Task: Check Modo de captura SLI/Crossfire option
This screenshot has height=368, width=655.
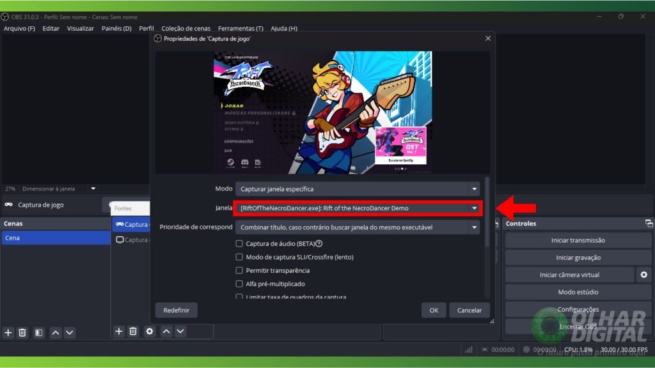Action: click(x=239, y=257)
